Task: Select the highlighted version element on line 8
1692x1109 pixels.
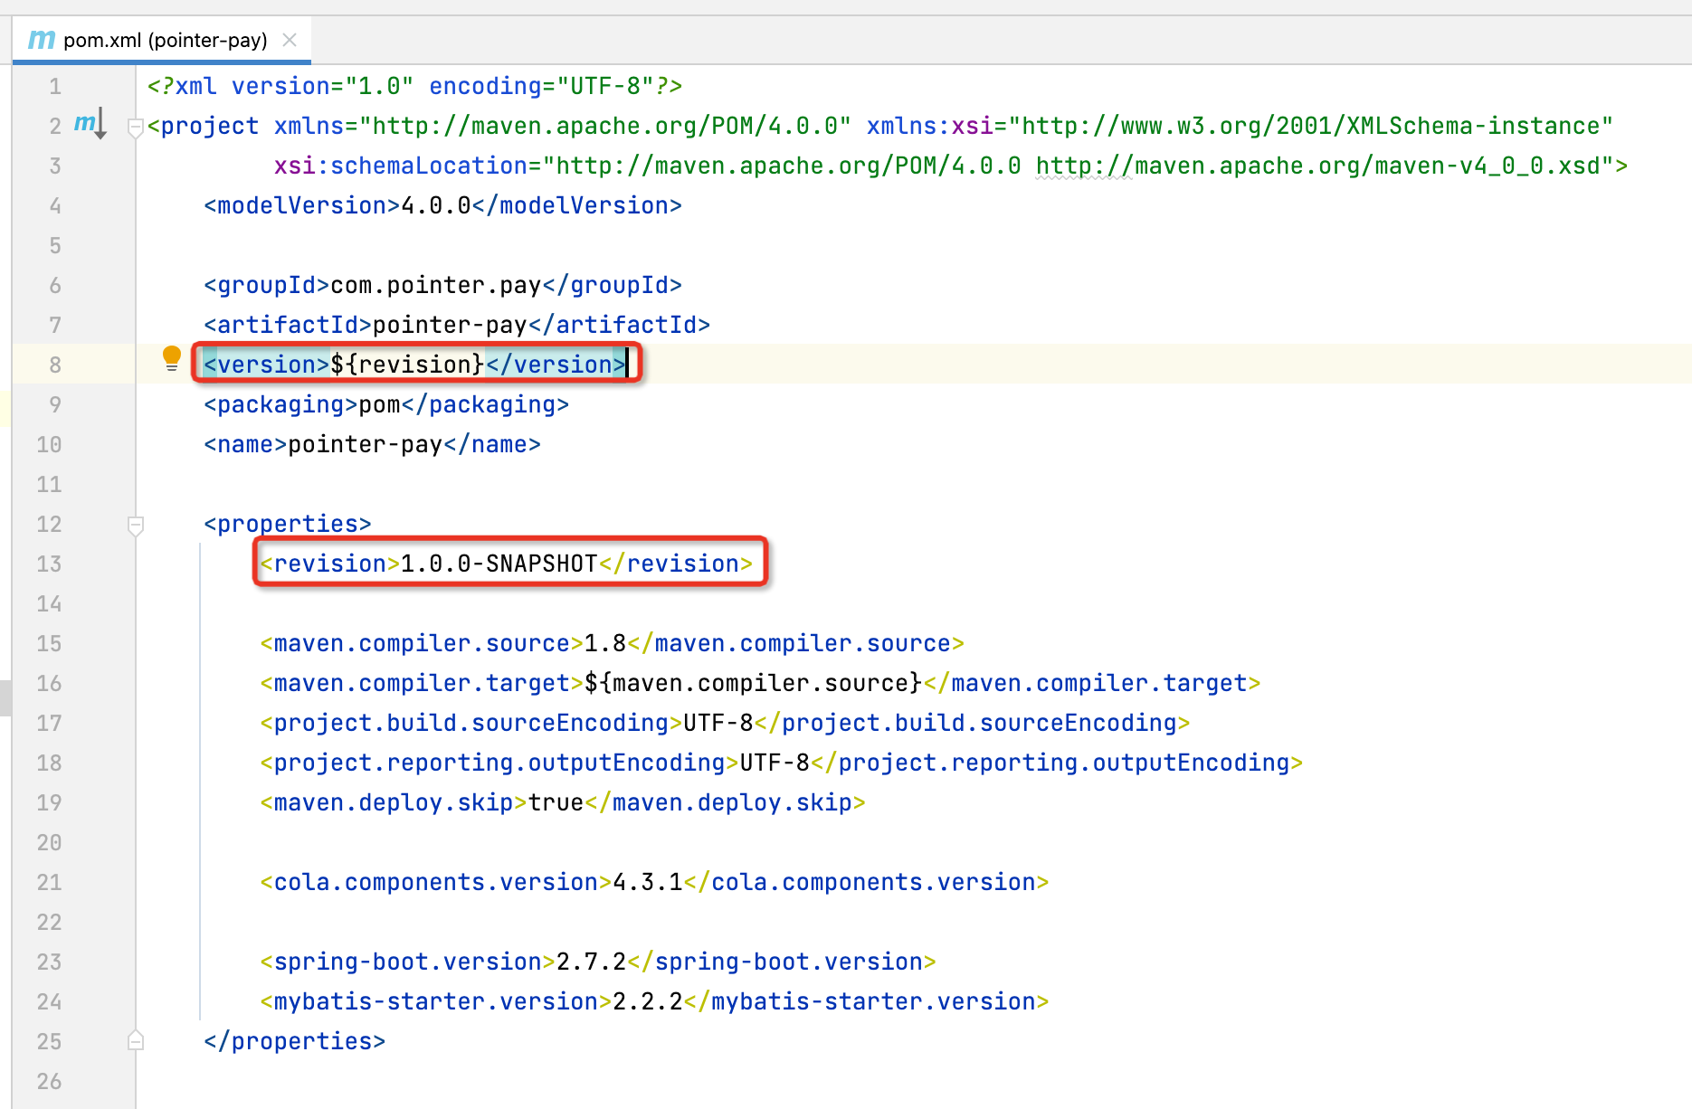Action: pos(412,364)
